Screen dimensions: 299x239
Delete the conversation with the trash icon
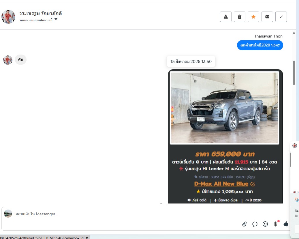tap(240, 17)
